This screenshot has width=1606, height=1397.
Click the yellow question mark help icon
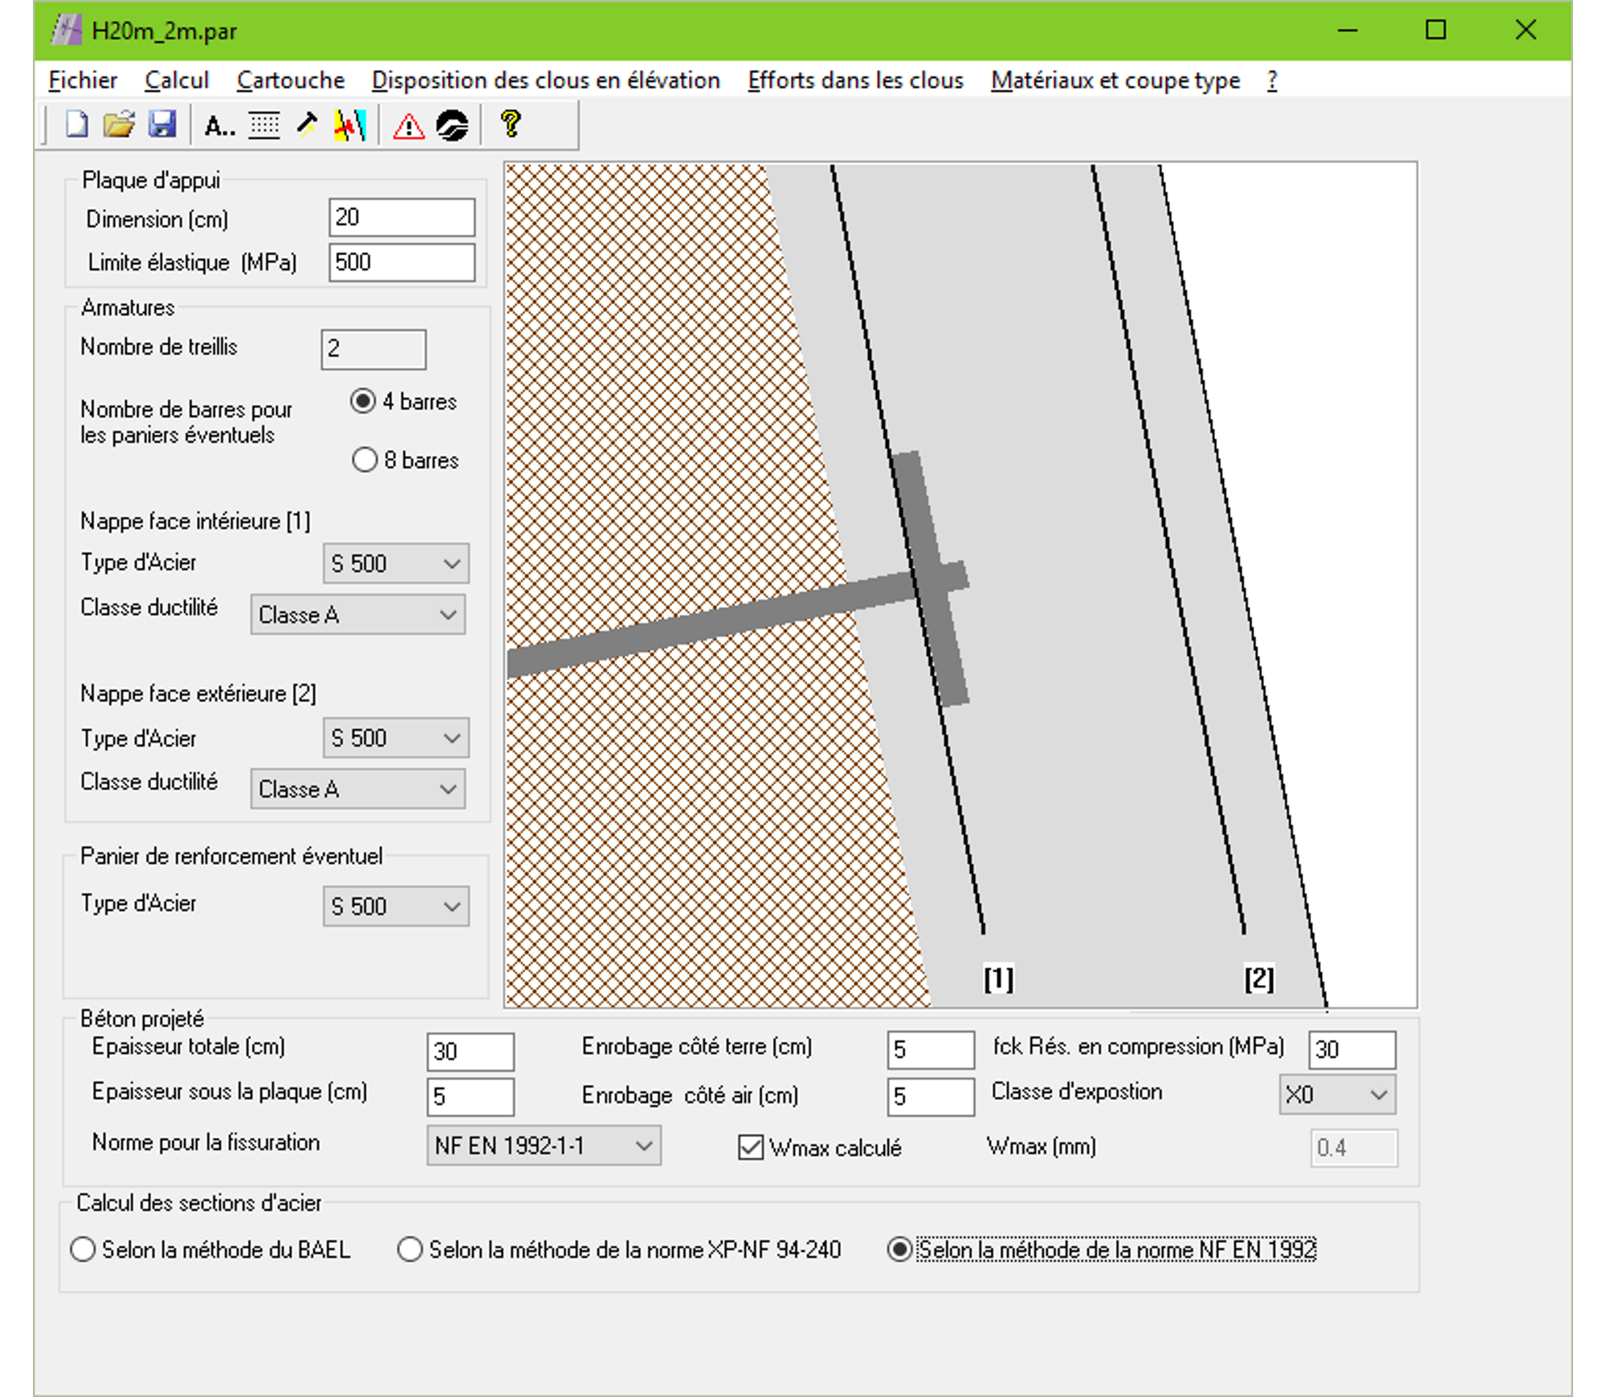(x=510, y=124)
